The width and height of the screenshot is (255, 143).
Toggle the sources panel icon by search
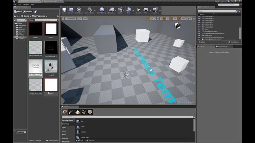15,20
